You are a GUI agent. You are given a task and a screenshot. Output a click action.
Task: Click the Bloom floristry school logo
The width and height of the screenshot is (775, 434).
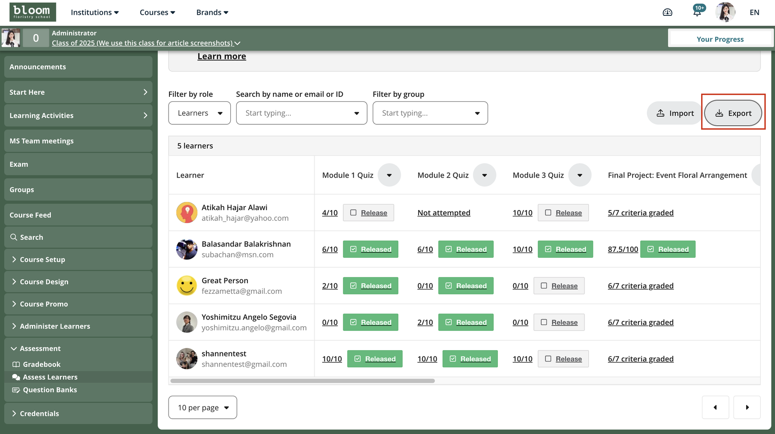pos(33,12)
